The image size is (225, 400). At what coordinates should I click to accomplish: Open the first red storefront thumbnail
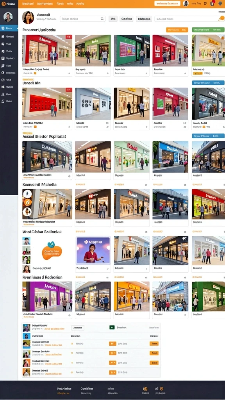point(47,50)
